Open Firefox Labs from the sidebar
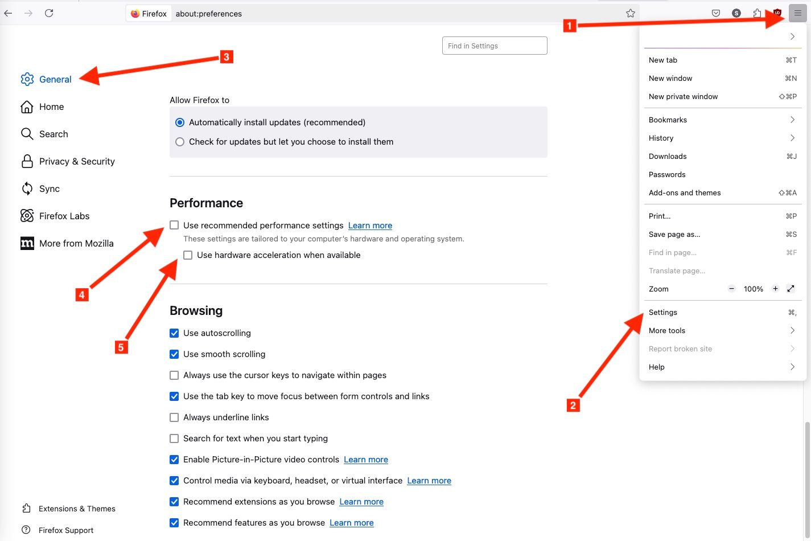 pyautogui.click(x=64, y=216)
